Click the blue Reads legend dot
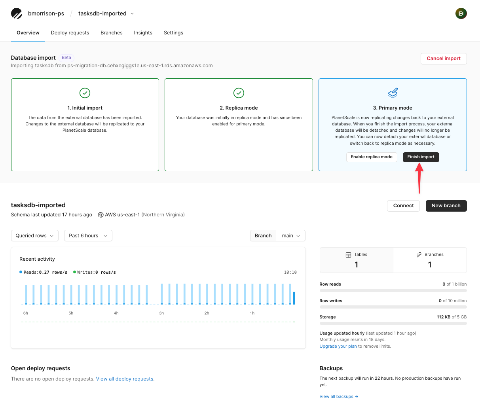Image resolution: width=480 pixels, height=411 pixels. coord(21,272)
